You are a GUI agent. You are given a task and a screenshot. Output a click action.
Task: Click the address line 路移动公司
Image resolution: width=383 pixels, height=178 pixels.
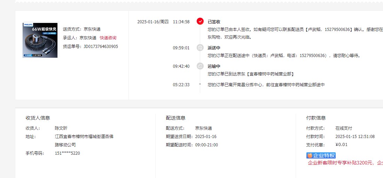[65, 145]
